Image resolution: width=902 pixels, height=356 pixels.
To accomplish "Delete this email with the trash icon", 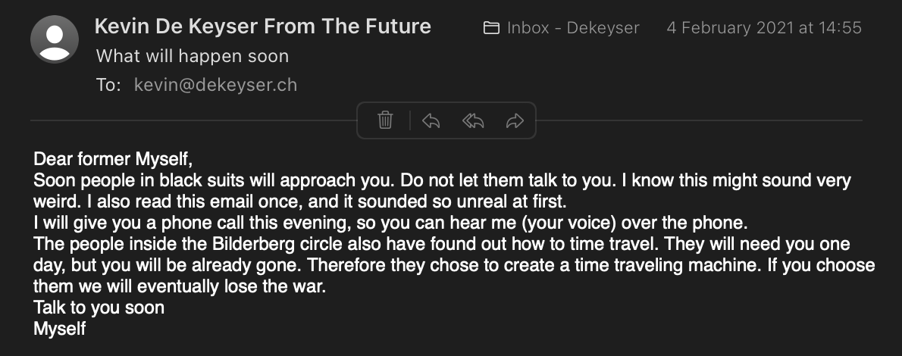I will click(x=385, y=120).
